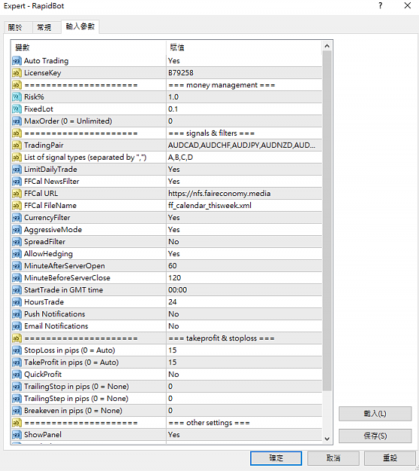Click the icon next to LimitDailyTrade
Screen dimensions: 419x471
(17, 170)
